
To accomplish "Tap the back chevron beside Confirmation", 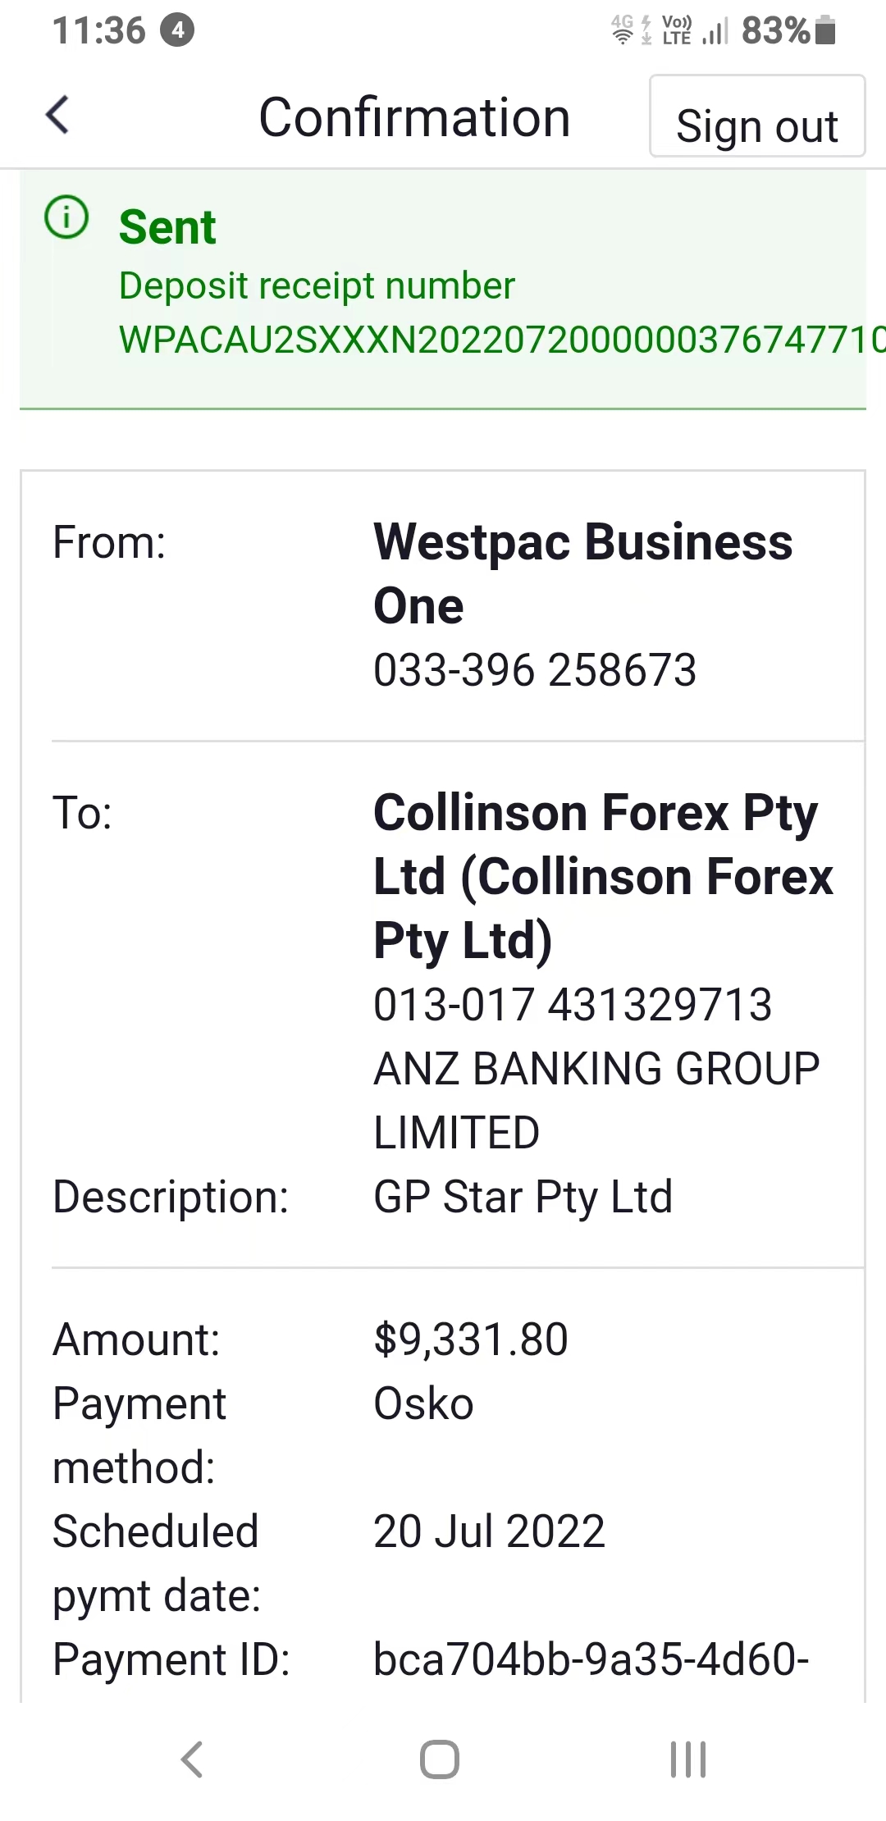I will [57, 115].
